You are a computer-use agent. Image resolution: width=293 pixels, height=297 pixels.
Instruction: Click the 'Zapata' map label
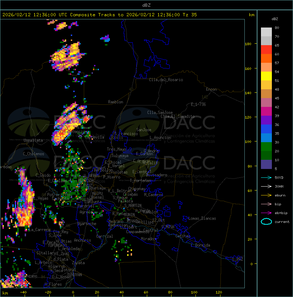(x=78, y=263)
